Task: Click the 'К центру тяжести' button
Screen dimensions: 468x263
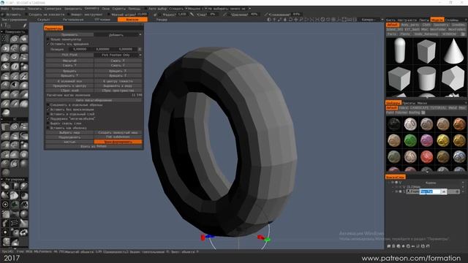Action: pyautogui.click(x=118, y=81)
